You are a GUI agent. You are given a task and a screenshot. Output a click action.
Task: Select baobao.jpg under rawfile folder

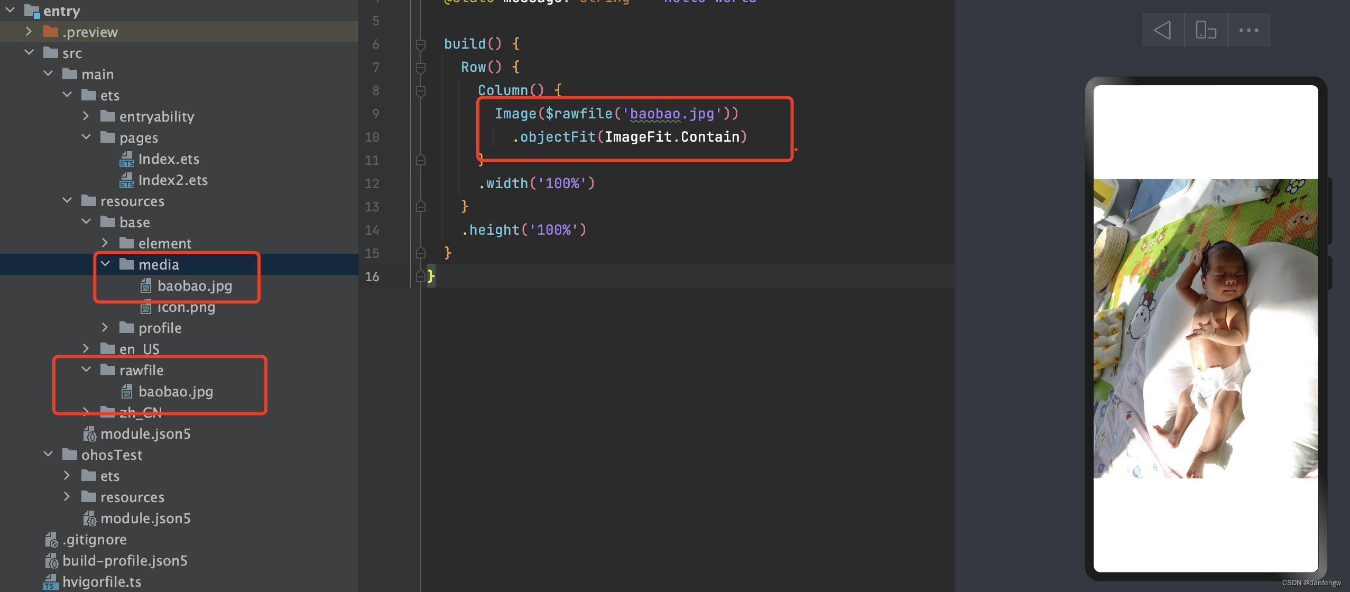[x=175, y=392]
